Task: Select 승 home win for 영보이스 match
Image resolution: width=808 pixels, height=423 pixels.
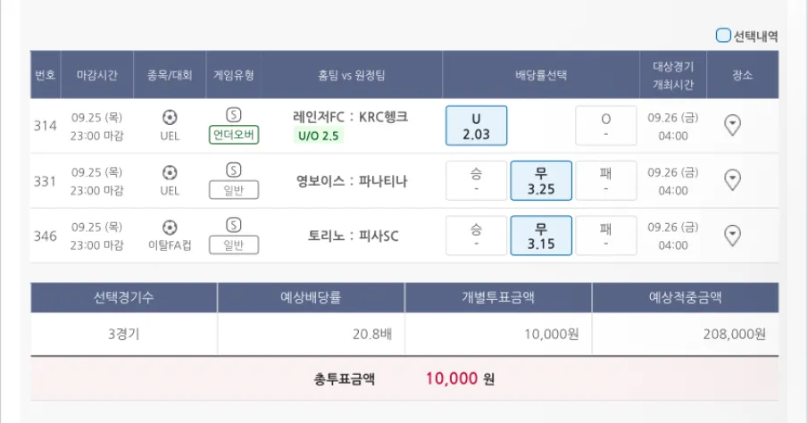Action: coord(477,180)
